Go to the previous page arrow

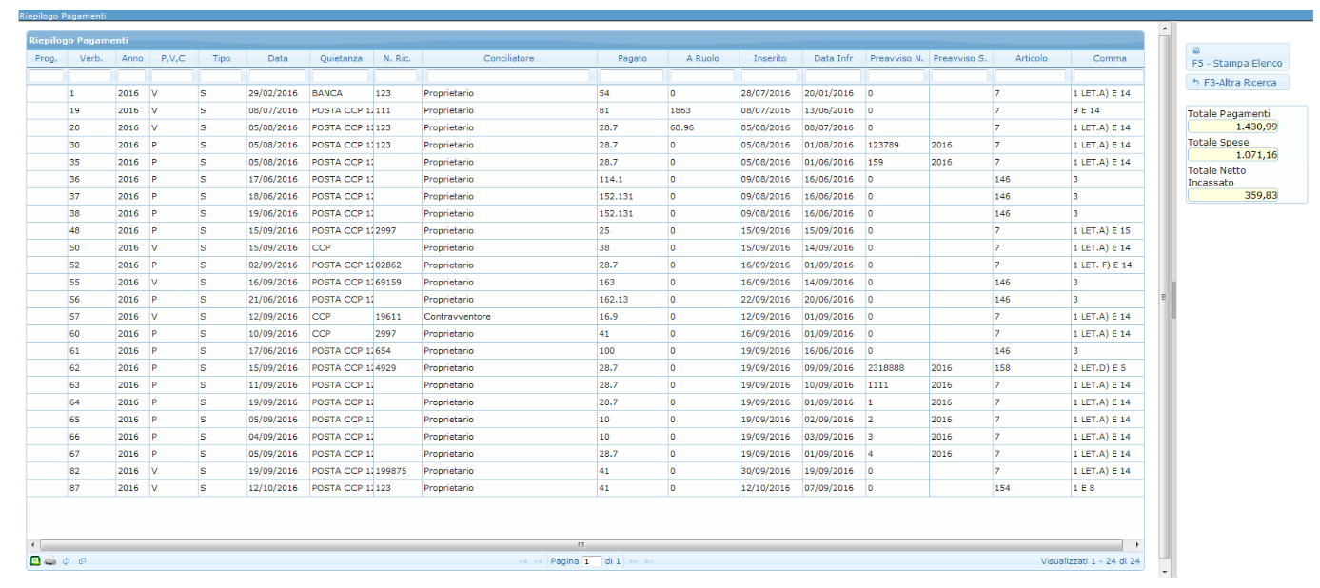(539, 561)
